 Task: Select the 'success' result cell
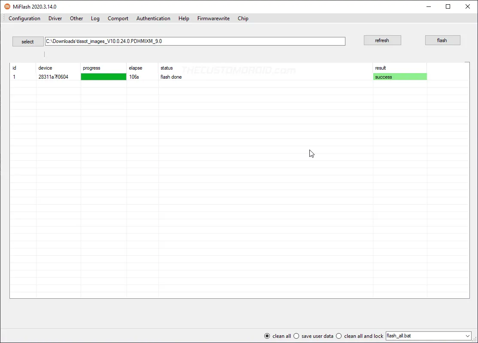399,77
